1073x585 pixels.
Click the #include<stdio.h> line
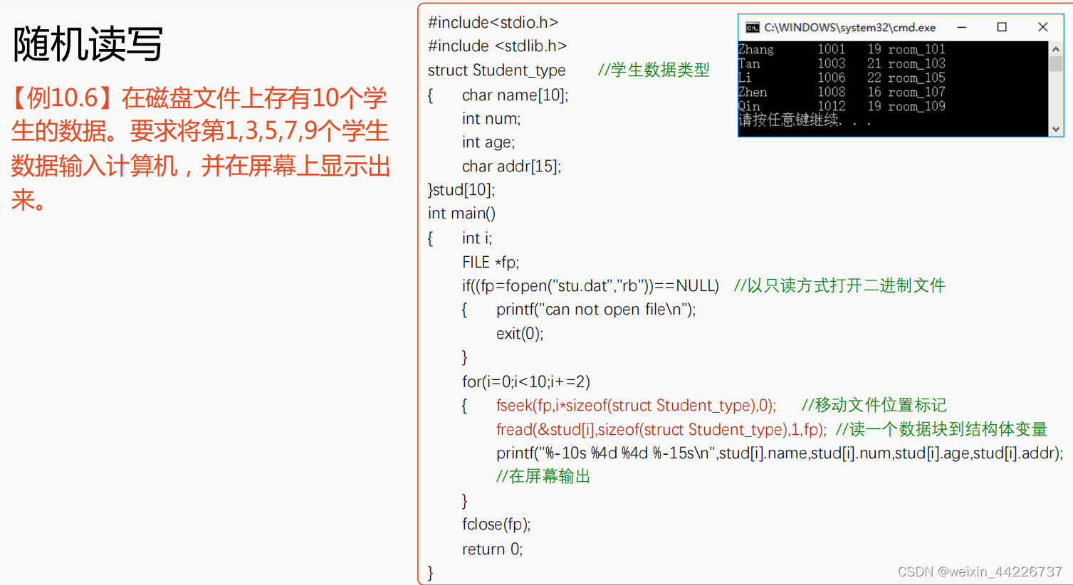493,23
